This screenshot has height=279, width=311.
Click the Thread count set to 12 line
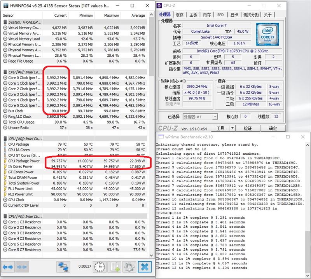(x=181, y=149)
